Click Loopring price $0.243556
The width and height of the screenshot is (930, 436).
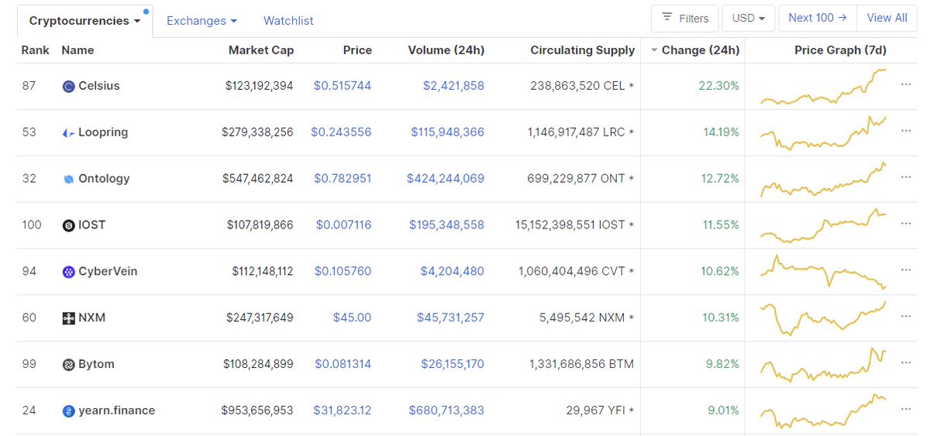click(x=341, y=132)
